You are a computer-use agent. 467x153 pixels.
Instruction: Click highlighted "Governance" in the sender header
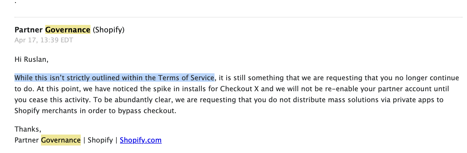coord(67,30)
